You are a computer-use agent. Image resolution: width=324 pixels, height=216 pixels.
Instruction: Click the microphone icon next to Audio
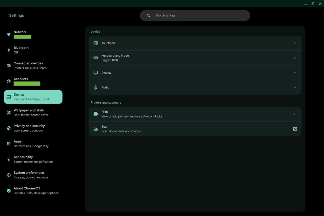(96, 87)
